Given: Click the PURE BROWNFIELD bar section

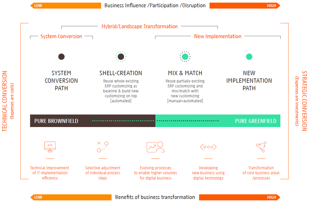Looking at the screenshot, I should pos(93,121).
